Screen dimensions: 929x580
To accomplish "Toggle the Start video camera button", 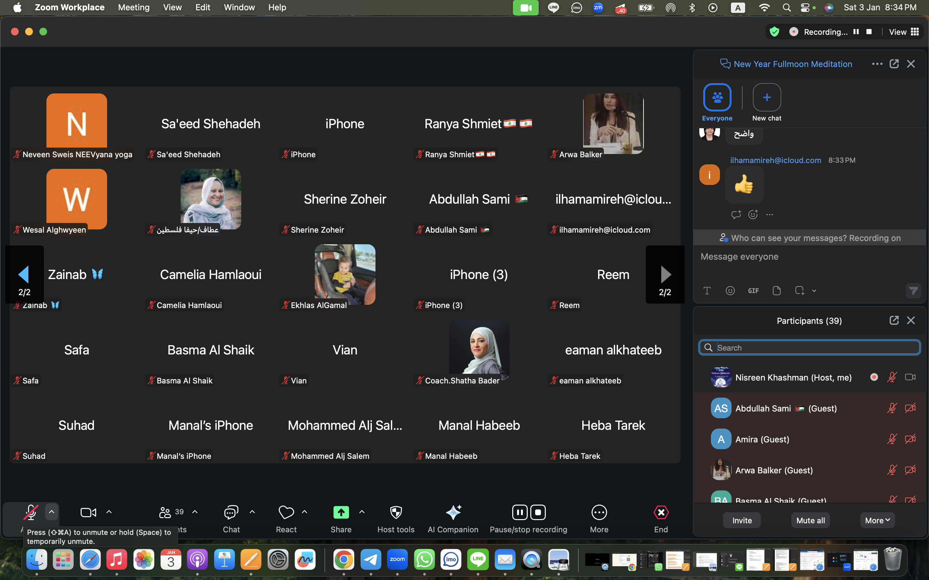I will [88, 512].
